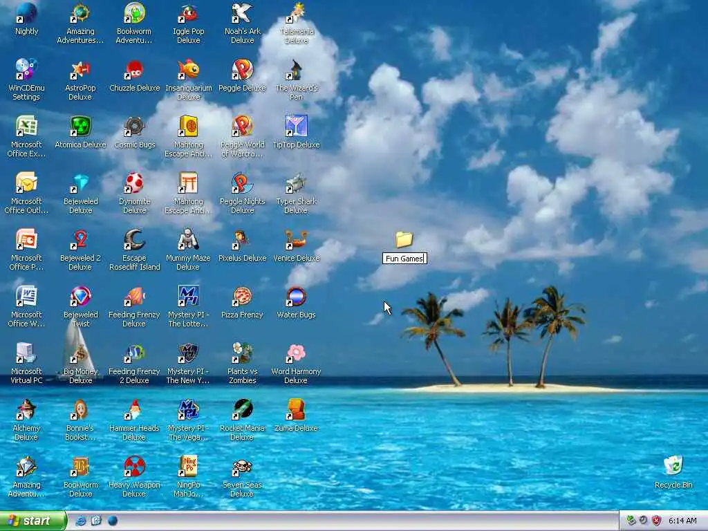Click the Internet Explorer quick launch icon
Image resolution: width=708 pixels, height=531 pixels.
(81, 521)
